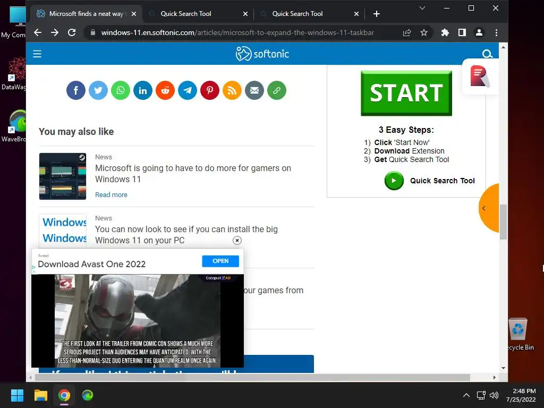Toggle Chrome side panel
Image resolution: width=544 pixels, height=408 pixels.
point(462,32)
